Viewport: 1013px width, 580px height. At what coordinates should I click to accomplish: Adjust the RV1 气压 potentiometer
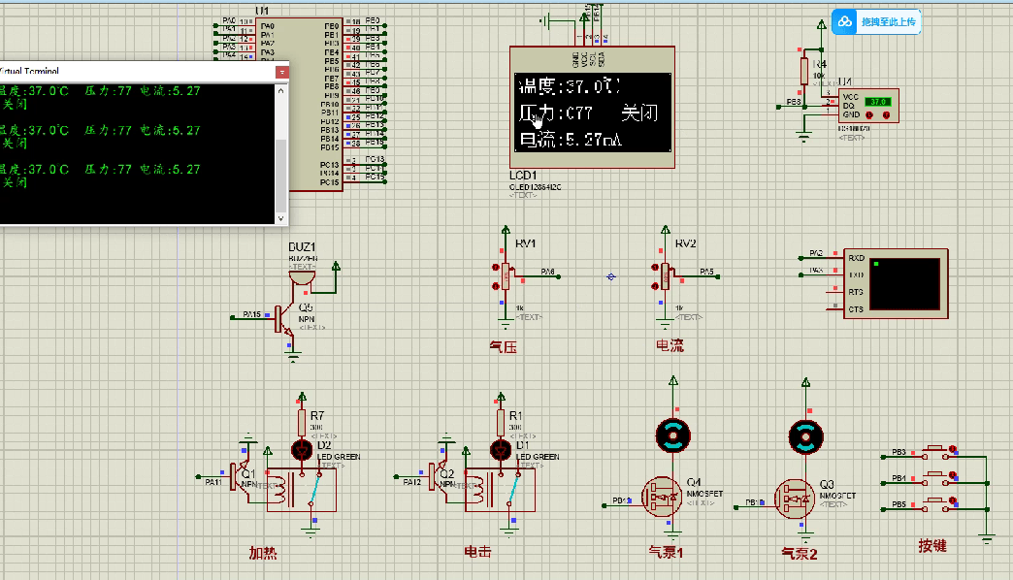(x=506, y=276)
